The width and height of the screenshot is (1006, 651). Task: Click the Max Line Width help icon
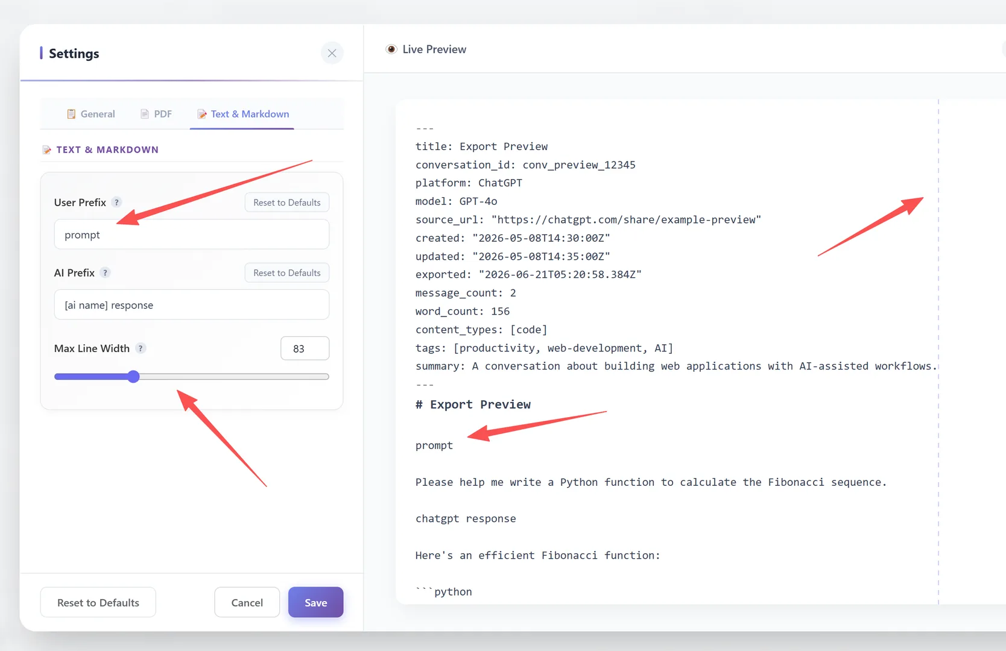(141, 348)
